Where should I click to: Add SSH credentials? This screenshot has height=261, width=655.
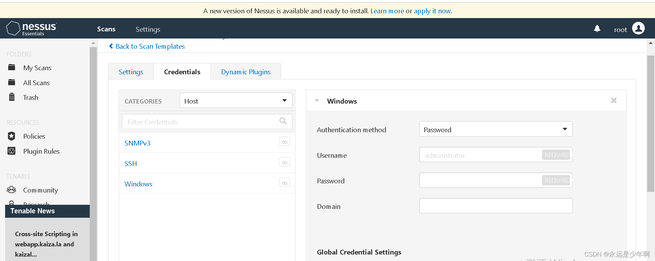tap(131, 163)
